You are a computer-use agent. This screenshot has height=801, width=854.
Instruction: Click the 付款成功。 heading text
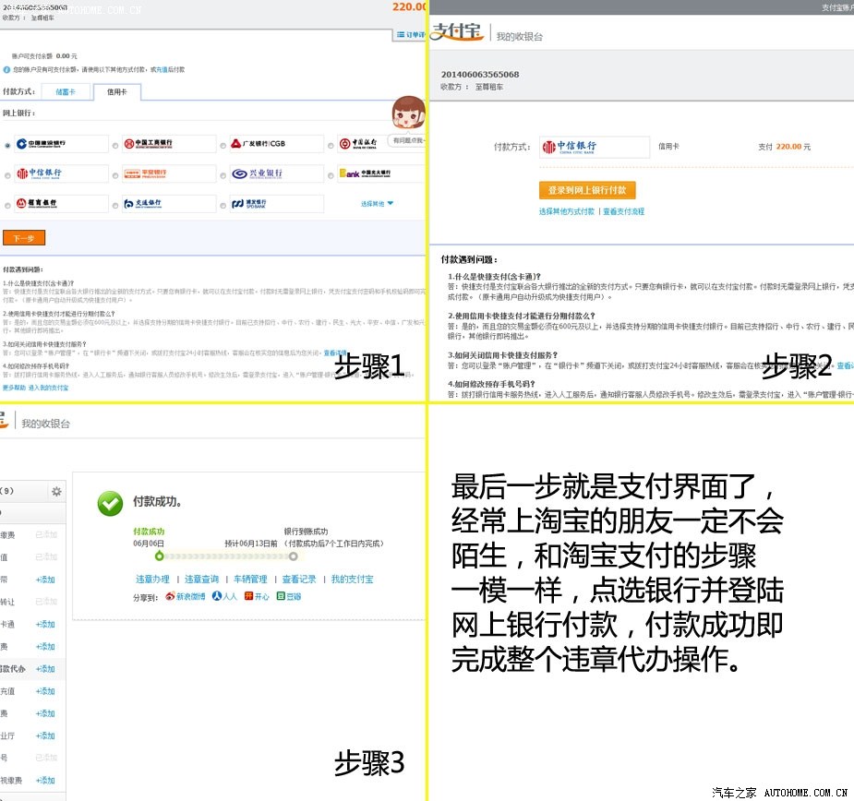pos(157,501)
